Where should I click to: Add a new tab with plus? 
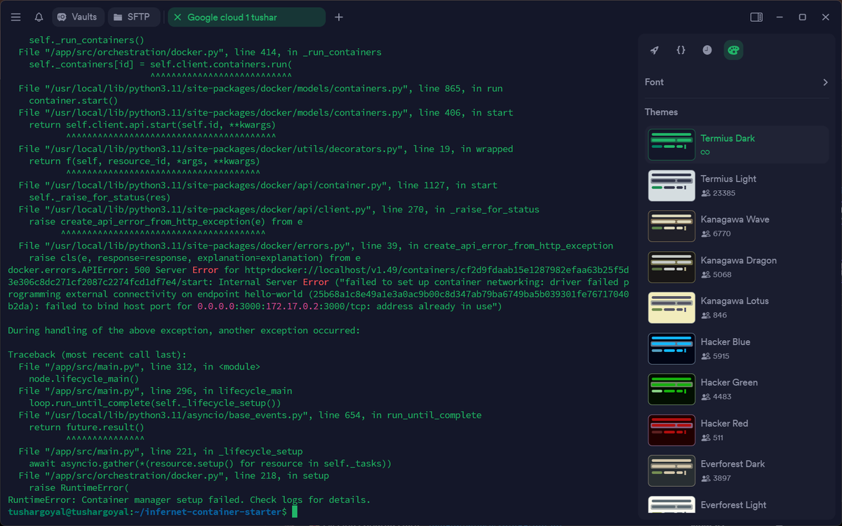339,17
